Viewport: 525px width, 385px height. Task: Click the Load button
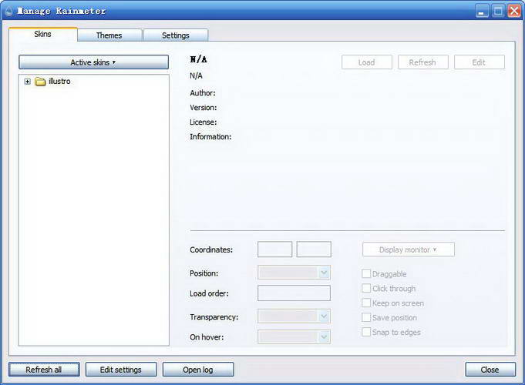[367, 62]
